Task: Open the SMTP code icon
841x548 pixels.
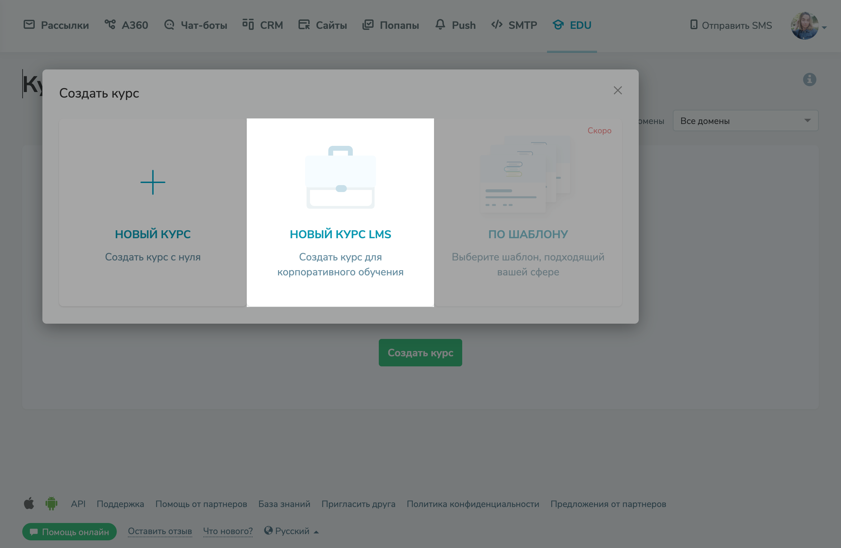Action: tap(497, 25)
